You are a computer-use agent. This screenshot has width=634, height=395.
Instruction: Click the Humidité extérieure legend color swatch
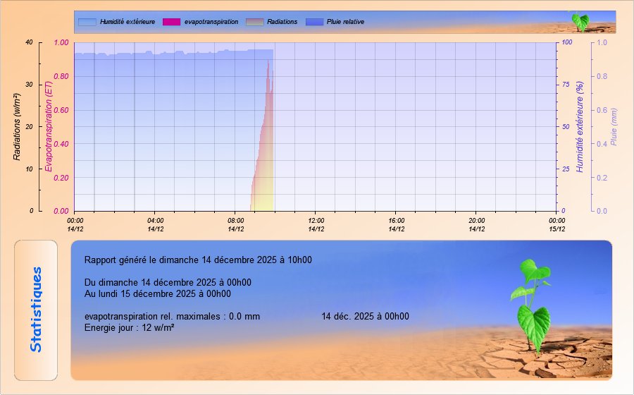87,22
